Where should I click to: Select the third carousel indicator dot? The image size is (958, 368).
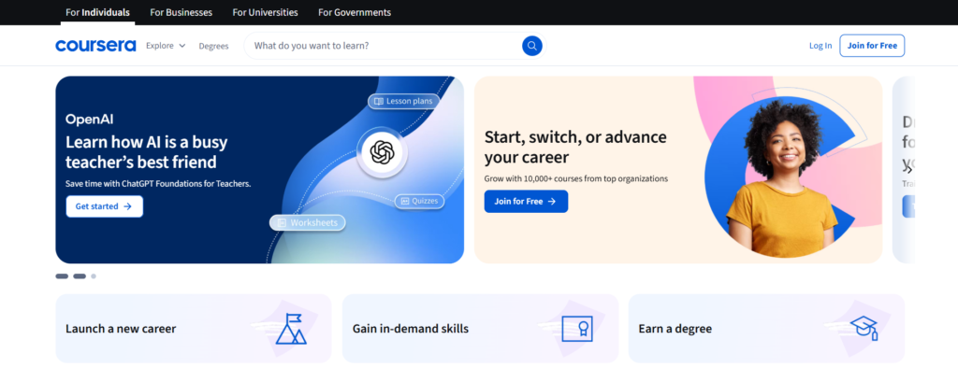pos(94,276)
